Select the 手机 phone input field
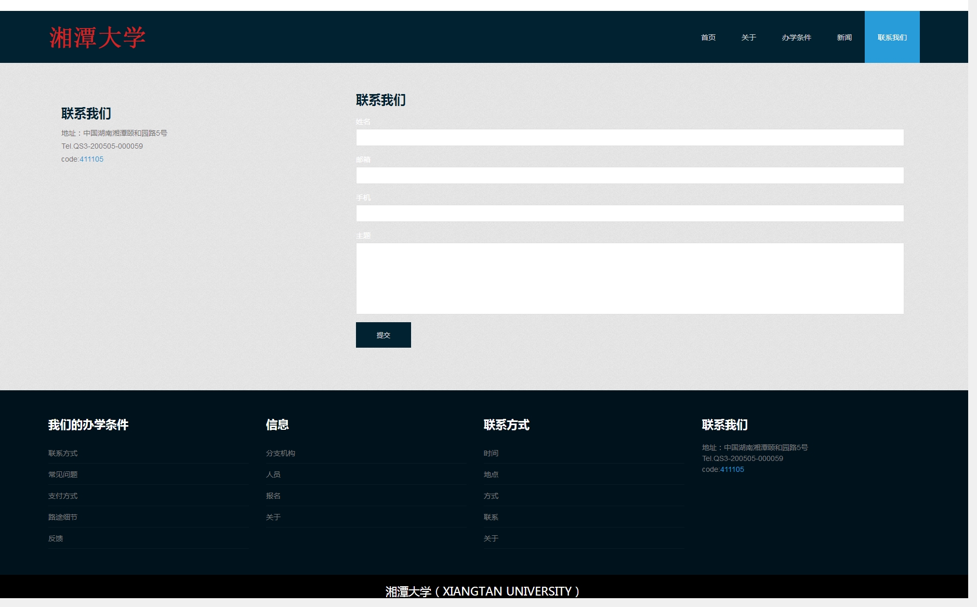 pos(629,214)
